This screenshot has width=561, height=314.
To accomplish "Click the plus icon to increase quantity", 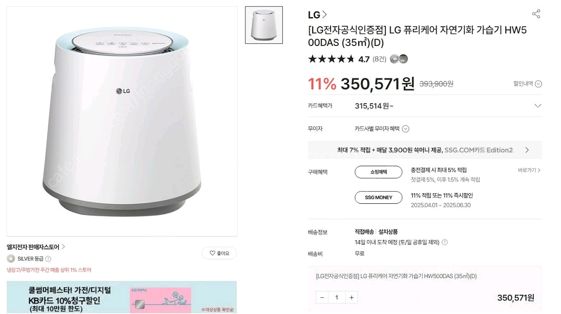I will click(x=352, y=297).
